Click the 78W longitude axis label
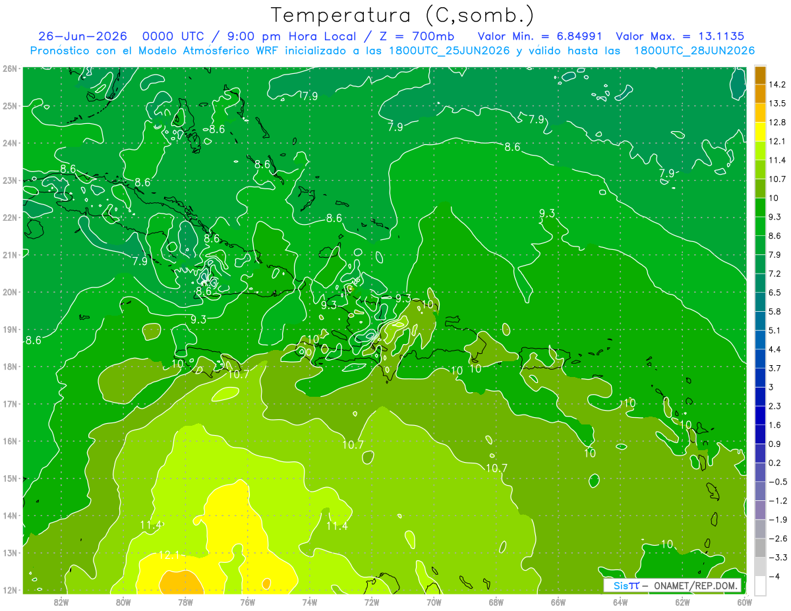 click(x=185, y=602)
